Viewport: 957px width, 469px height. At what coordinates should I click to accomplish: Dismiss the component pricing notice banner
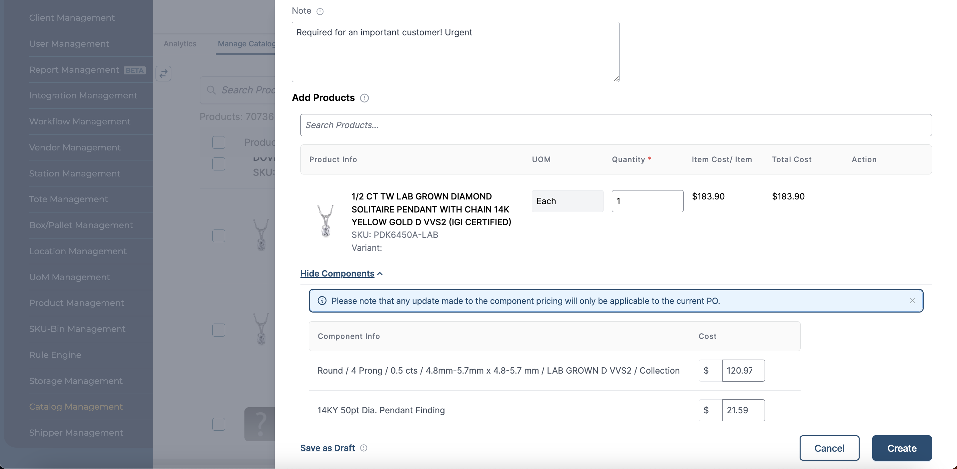[912, 301]
